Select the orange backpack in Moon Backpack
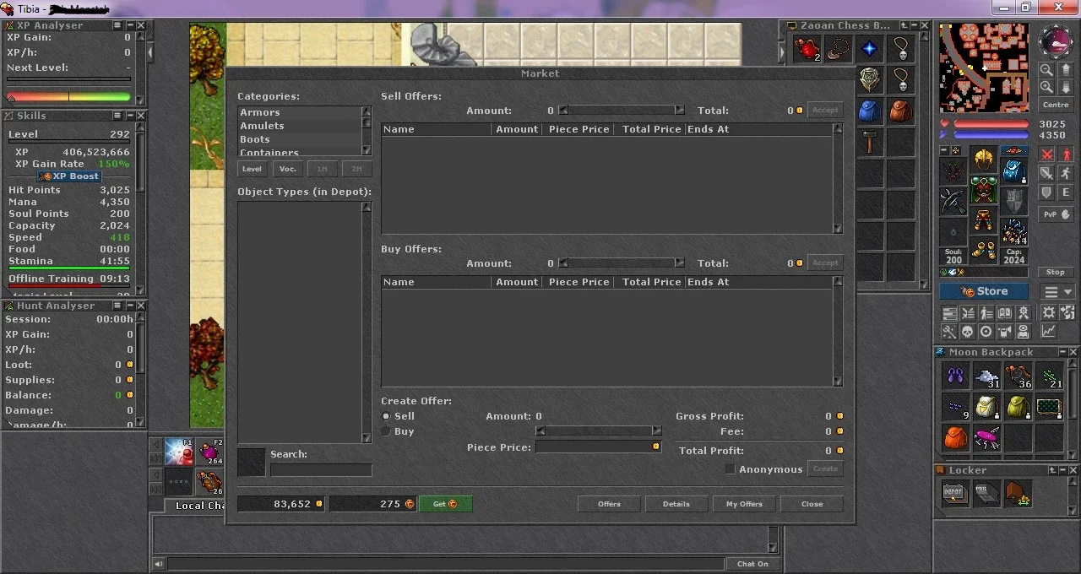 click(x=955, y=437)
